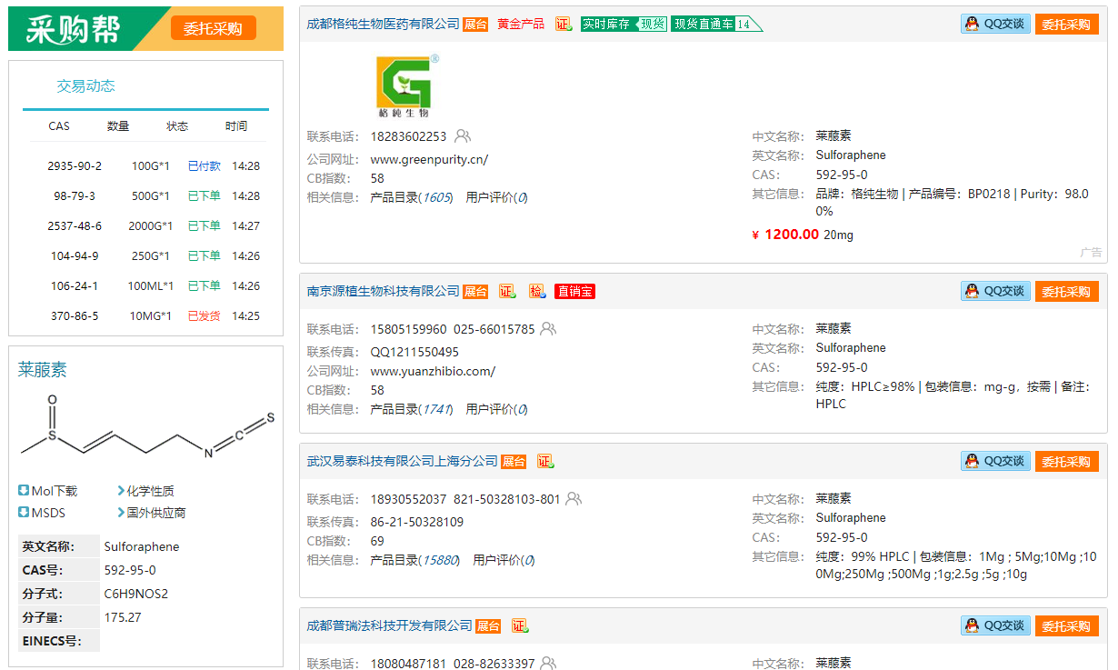Image resolution: width=1118 pixels, height=670 pixels.
Task: Click the 证 certificate badge for 南京源植生物科技
Action: (x=507, y=292)
